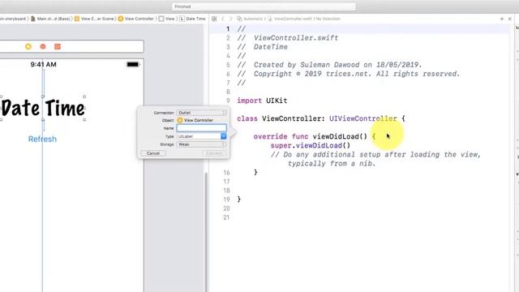The width and height of the screenshot is (519, 292).
Task: Click the Connect button in popup
Action: pyautogui.click(x=214, y=153)
